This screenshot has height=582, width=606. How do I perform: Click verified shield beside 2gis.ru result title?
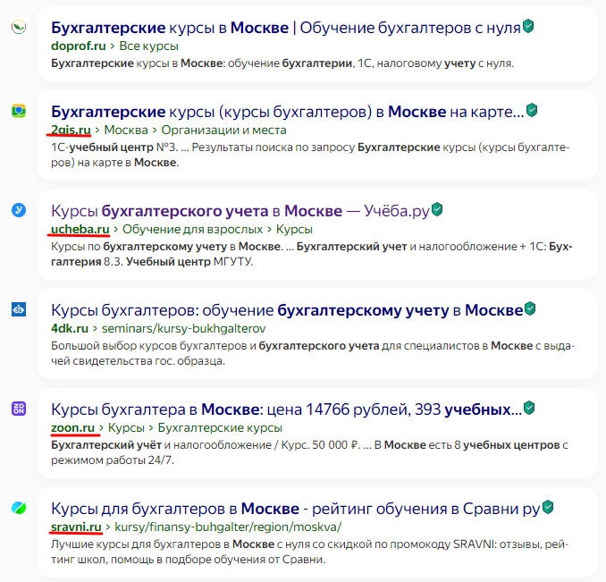click(x=532, y=110)
